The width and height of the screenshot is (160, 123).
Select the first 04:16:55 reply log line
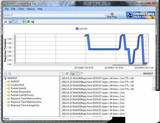pos(98,89)
